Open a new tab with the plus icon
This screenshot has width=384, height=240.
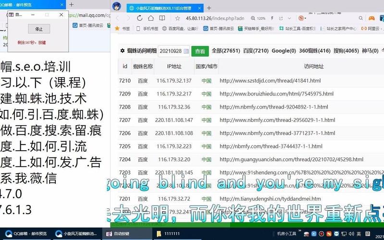209,8
